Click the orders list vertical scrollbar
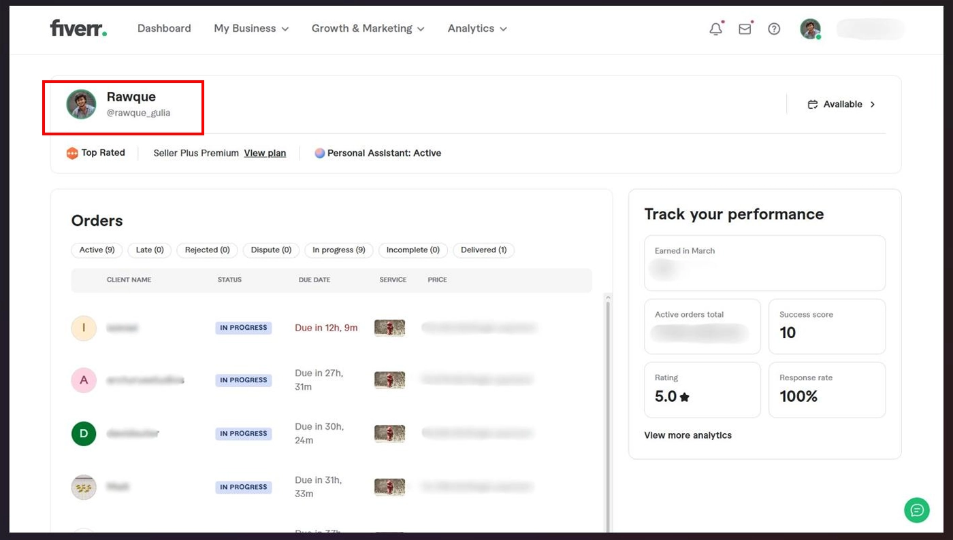This screenshot has height=540, width=953. pyautogui.click(x=608, y=415)
